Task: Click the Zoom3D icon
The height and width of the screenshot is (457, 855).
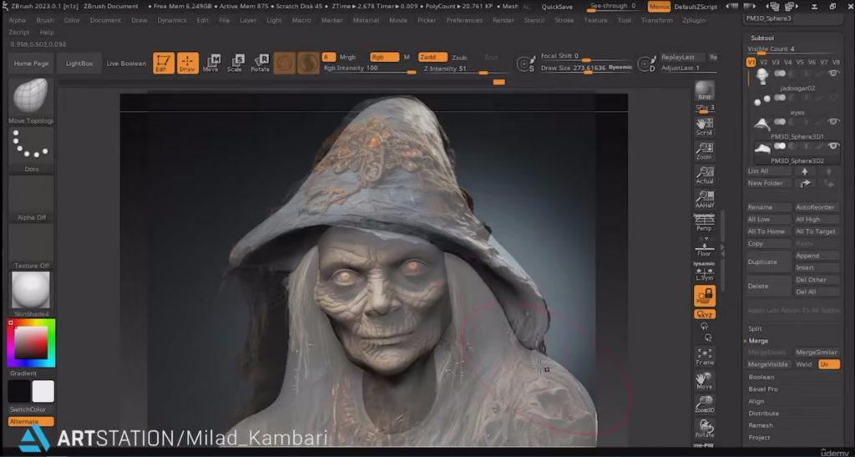Action: point(705,404)
